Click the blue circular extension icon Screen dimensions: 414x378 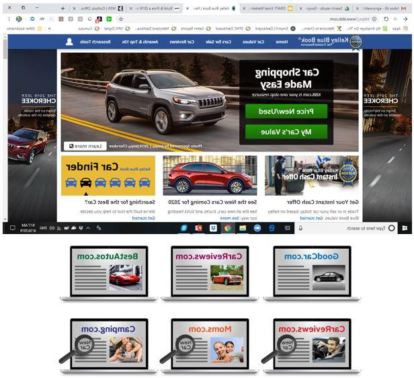(32, 19)
